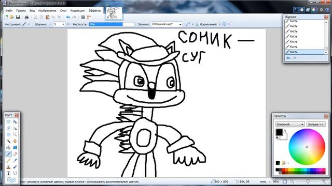Click the Print icon
This screenshot has height=186, width=332.
[x=26, y=17]
